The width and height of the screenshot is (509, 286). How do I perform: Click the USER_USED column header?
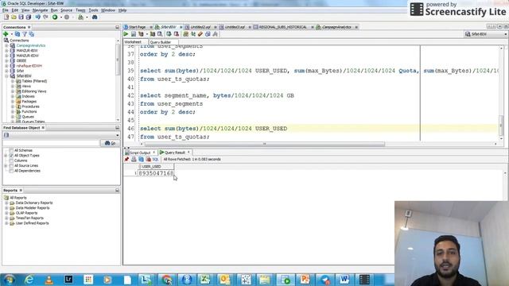156,166
